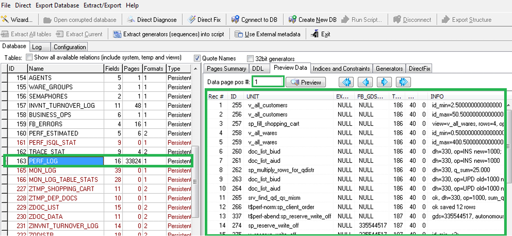512x236 pixels.
Task: Switch to Indices and Constraints tab
Action: click(341, 69)
